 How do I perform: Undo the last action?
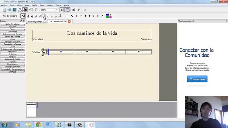point(31,10)
